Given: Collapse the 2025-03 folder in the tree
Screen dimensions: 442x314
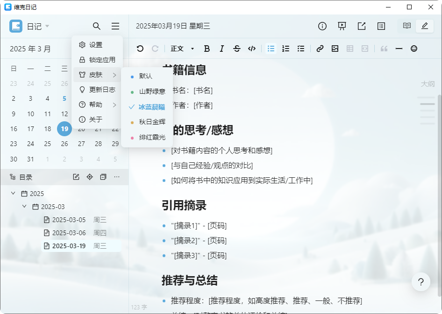Looking at the screenshot, I should (x=24, y=206).
